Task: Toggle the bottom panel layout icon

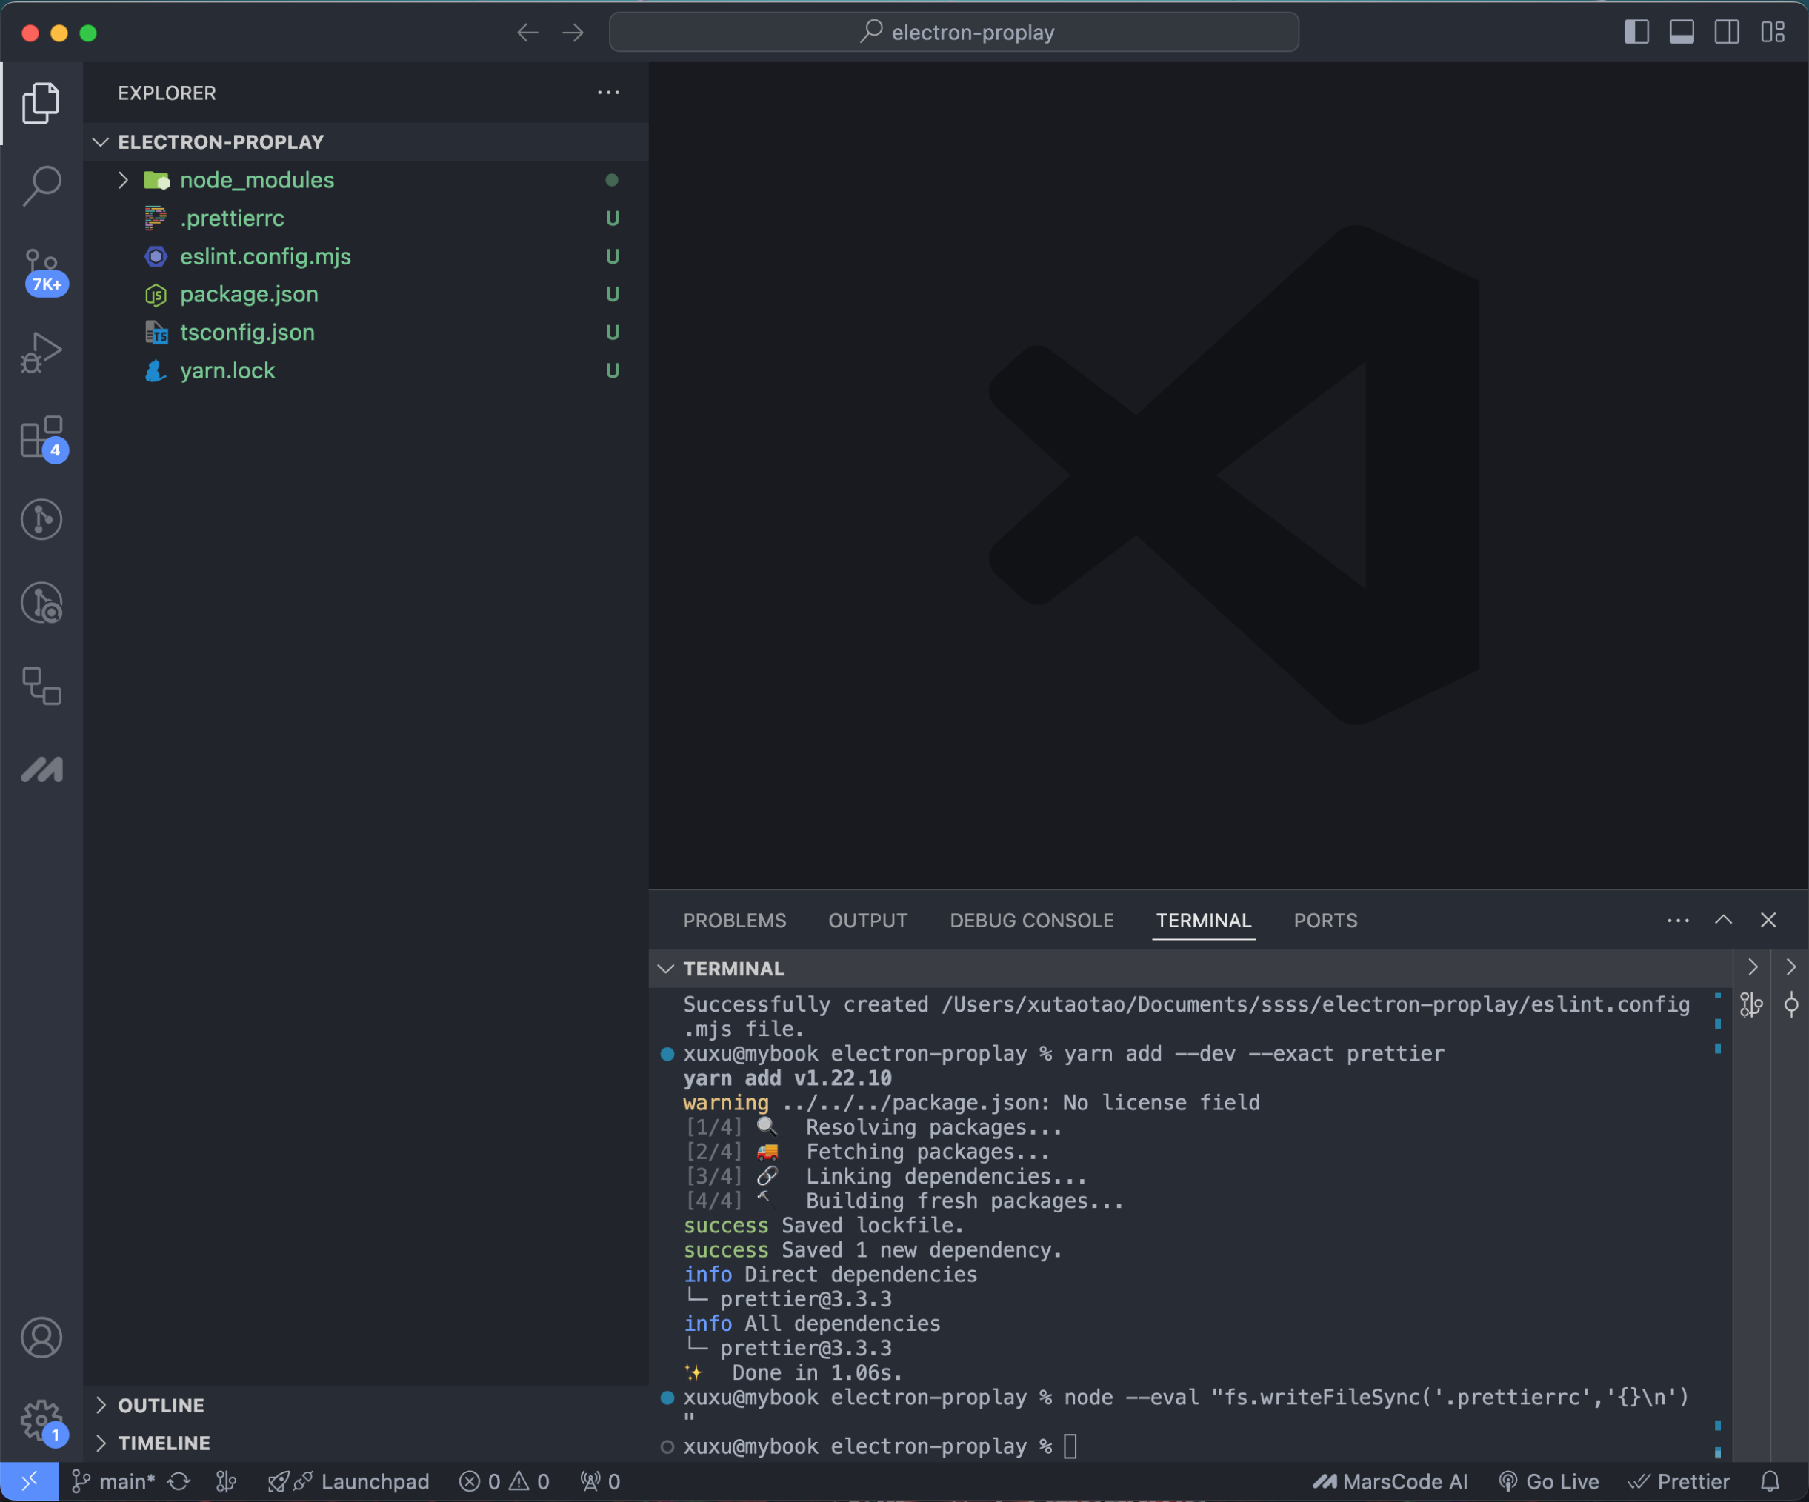Action: [1682, 33]
